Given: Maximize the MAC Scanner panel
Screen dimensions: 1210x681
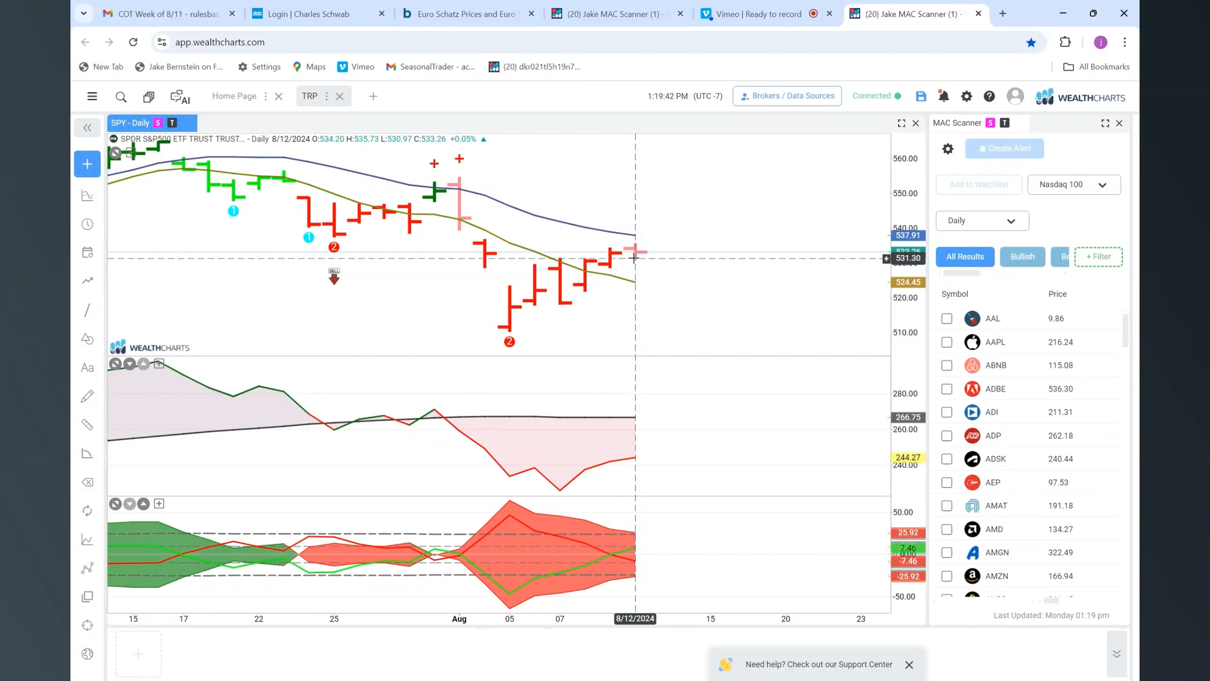Looking at the screenshot, I should [1105, 124].
